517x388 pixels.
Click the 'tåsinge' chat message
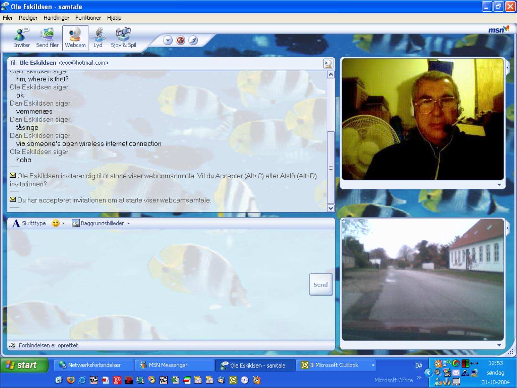point(27,128)
